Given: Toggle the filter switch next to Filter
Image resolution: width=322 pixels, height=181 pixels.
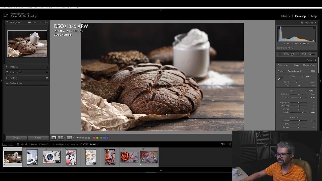Looking at the screenshot, I should [230, 144].
